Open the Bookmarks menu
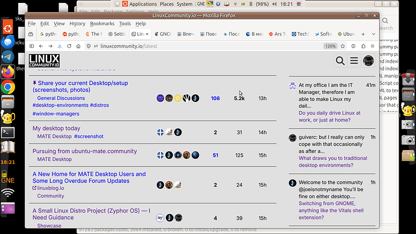Viewport: 416px width, 234px height. (102, 24)
